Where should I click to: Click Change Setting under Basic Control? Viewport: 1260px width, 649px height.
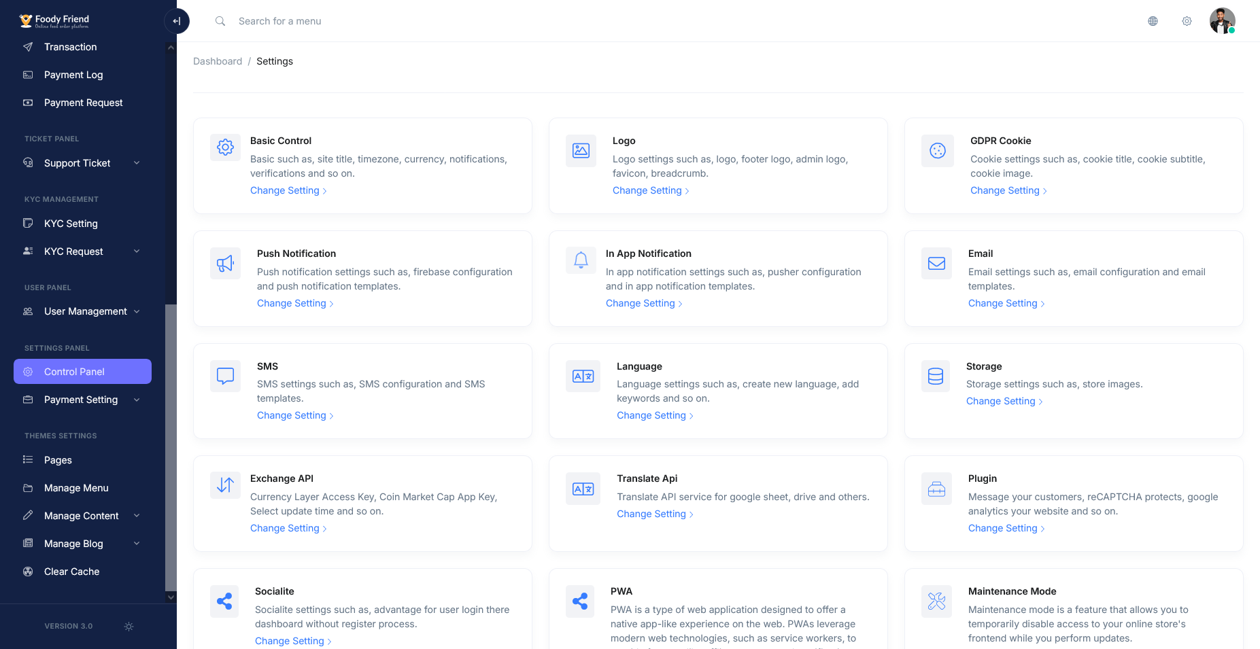point(288,190)
